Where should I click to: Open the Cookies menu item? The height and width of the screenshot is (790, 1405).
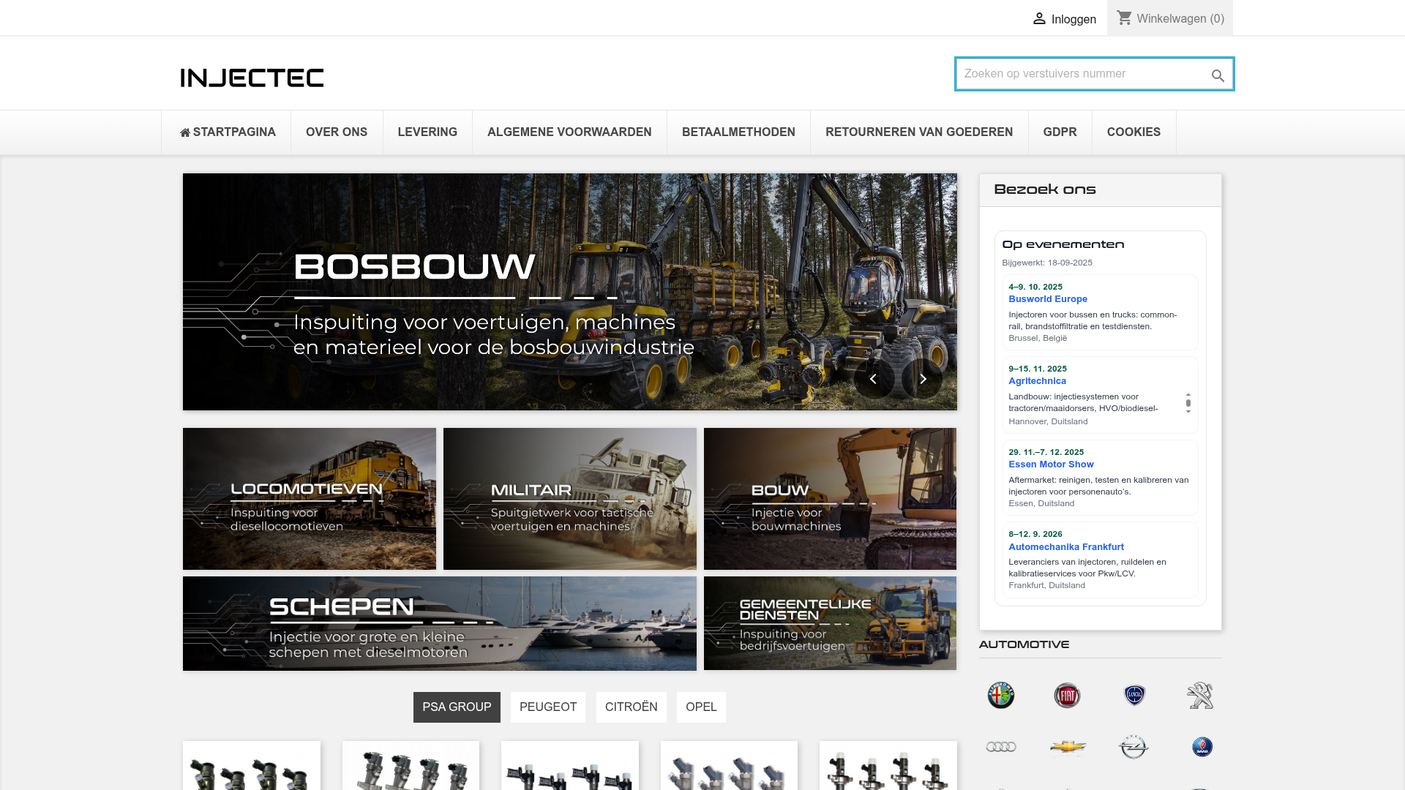pos(1134,132)
